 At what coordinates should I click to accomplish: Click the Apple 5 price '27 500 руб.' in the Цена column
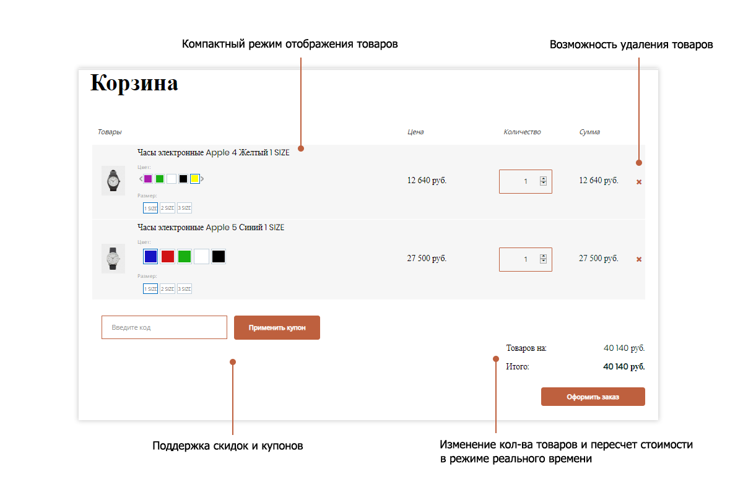tap(427, 259)
